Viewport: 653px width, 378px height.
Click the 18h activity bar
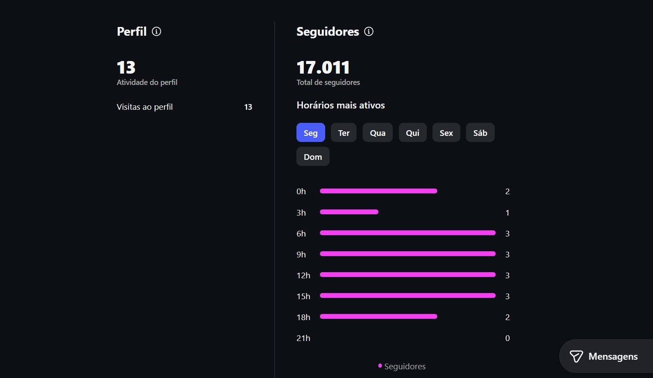[x=378, y=317]
